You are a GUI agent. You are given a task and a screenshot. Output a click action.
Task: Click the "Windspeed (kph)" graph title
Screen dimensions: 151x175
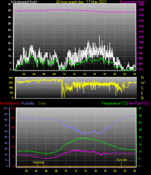[x=24, y=2]
